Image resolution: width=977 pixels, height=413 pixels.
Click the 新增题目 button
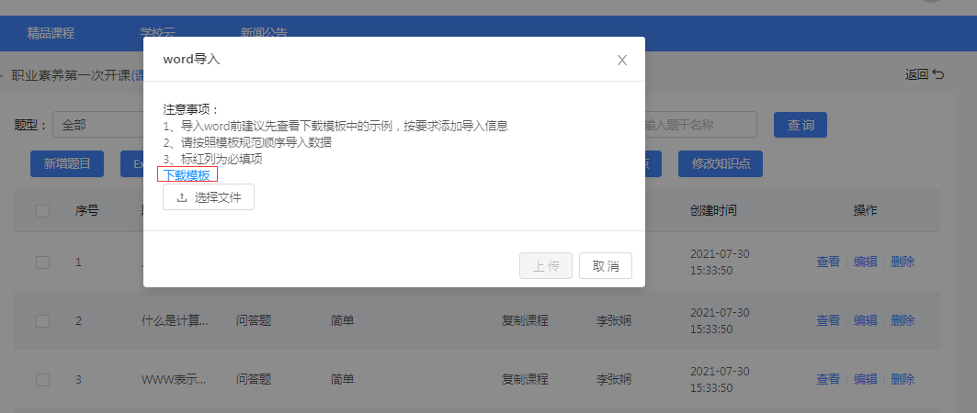(67, 163)
